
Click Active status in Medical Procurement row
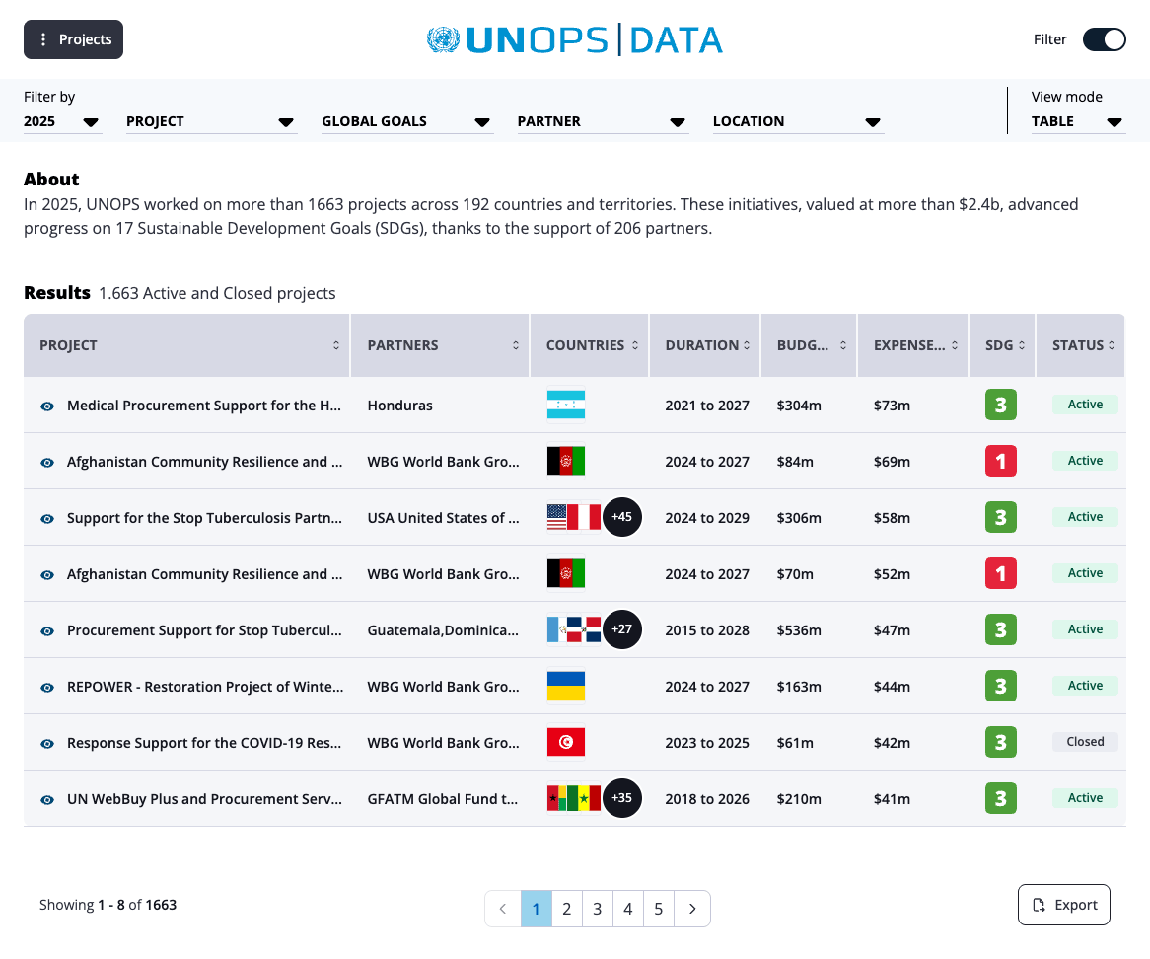1085,405
